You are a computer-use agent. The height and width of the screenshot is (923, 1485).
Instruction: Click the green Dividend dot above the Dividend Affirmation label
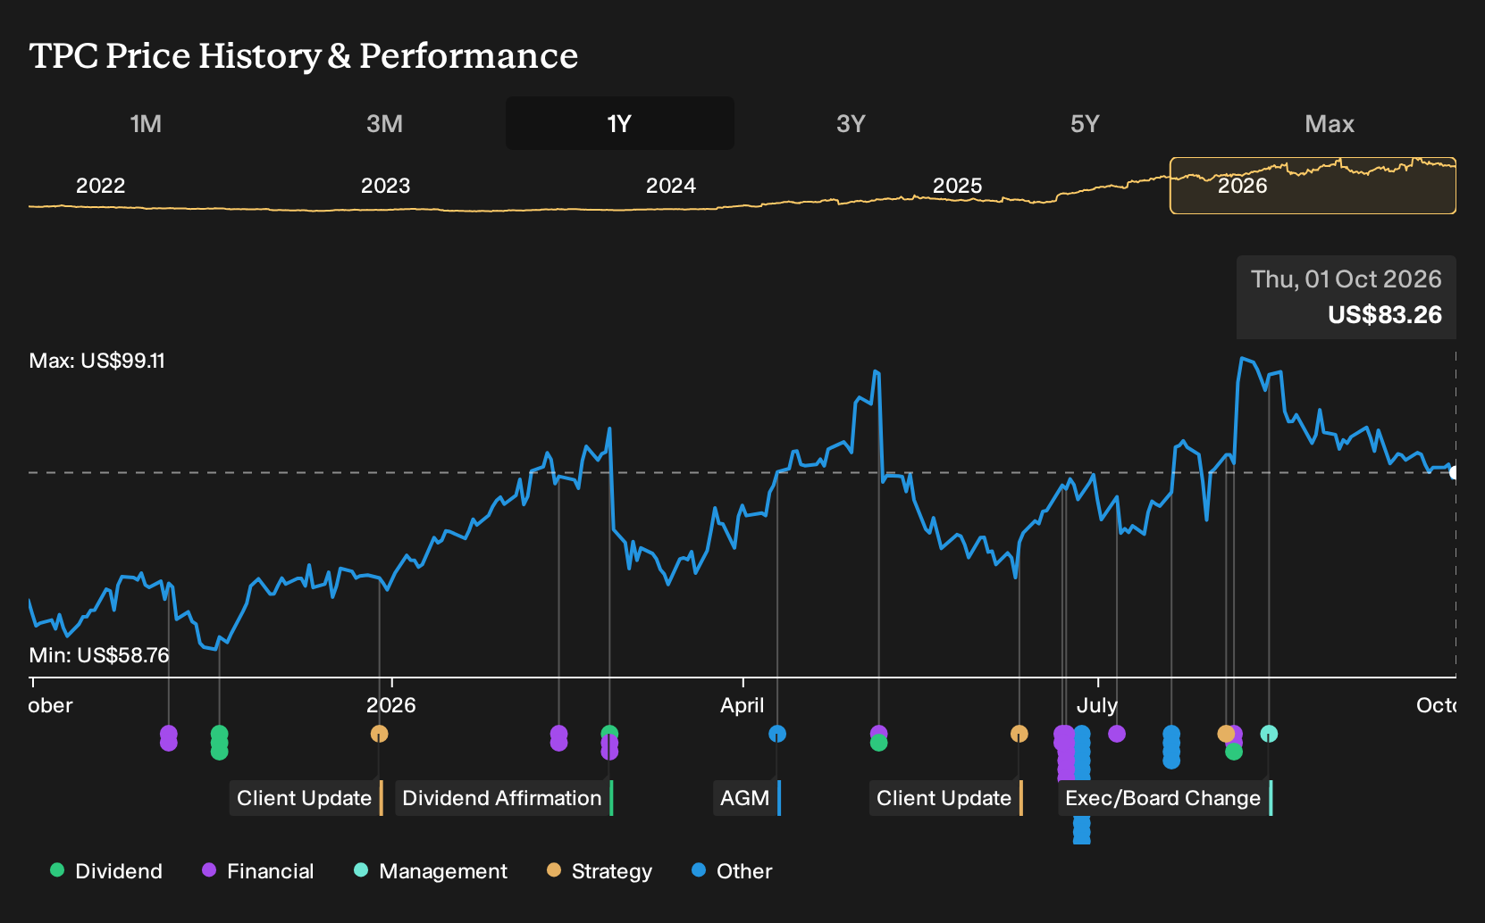coord(609,734)
